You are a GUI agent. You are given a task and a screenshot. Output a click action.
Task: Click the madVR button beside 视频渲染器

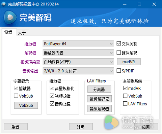pos(129,62)
